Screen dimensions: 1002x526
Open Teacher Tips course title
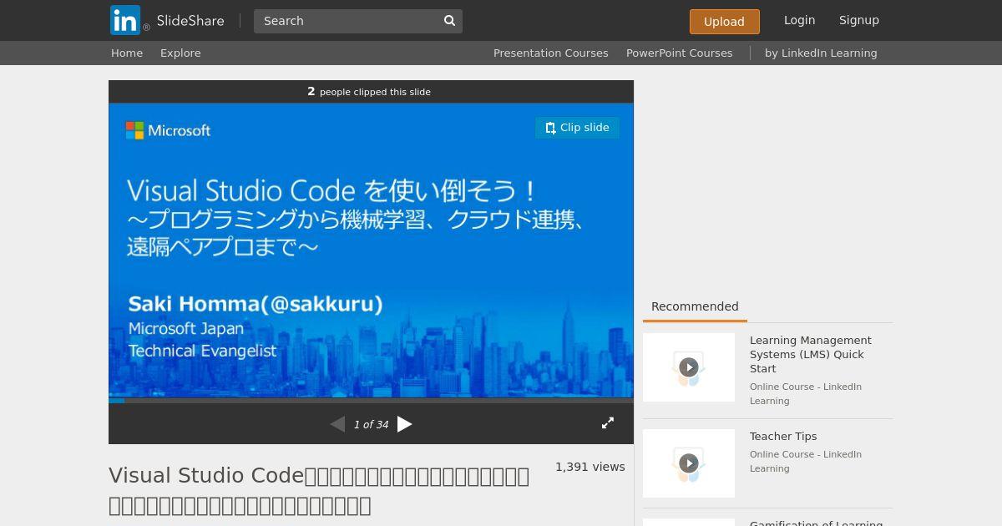pos(782,437)
